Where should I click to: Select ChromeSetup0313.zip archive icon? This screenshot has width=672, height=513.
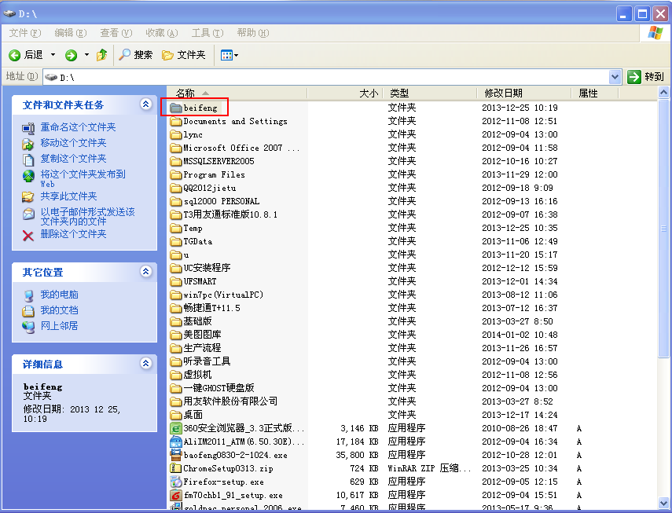point(176,468)
